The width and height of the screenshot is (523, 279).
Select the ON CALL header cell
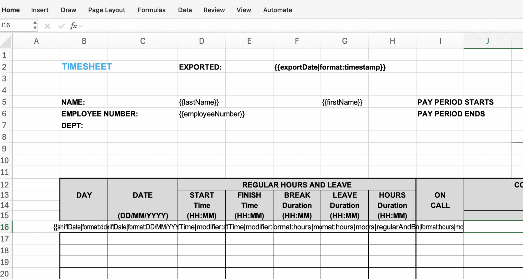[x=440, y=200]
